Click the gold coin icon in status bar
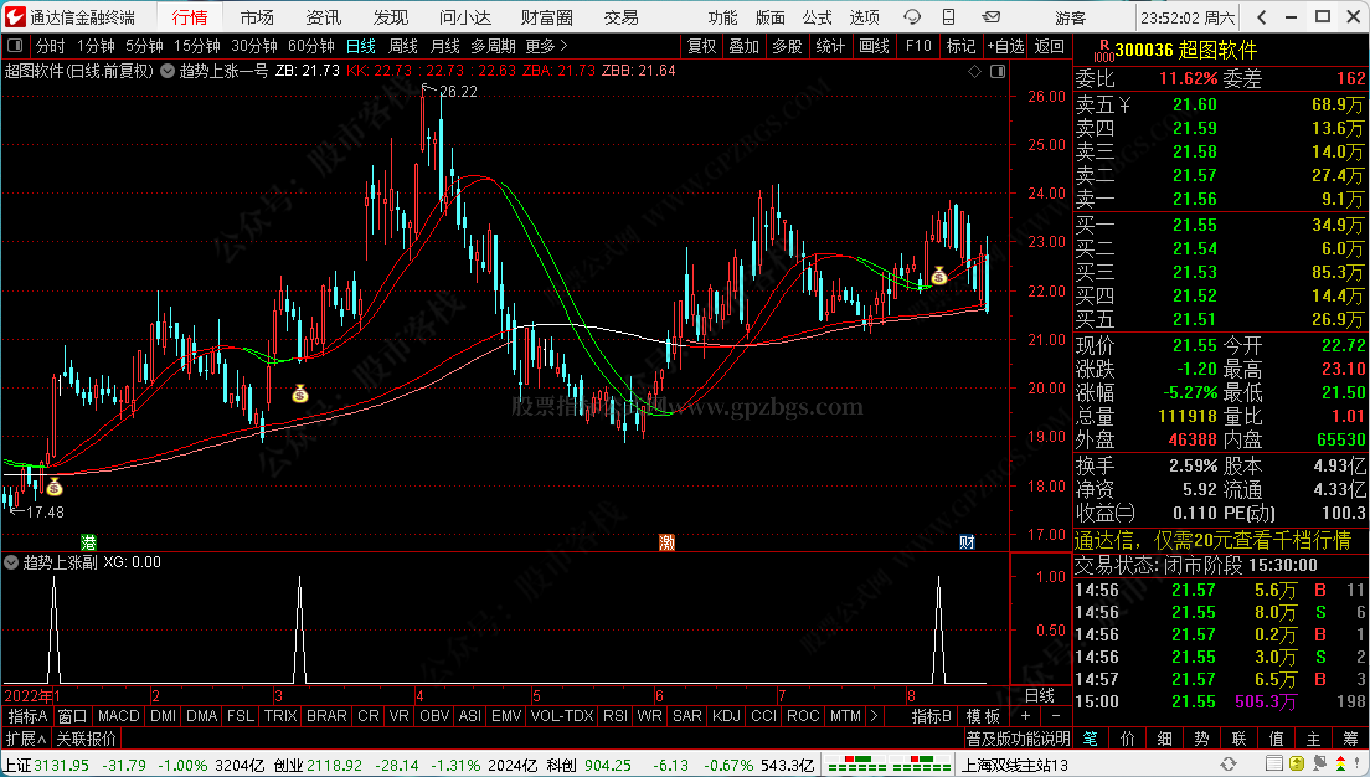Screen dimensions: 1370x777 1296,763
